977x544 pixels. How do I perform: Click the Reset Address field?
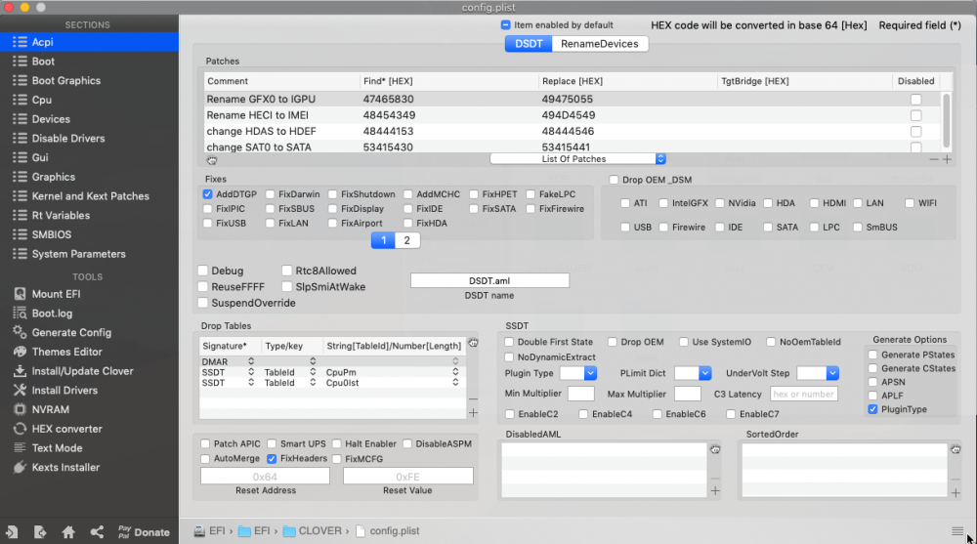click(x=265, y=477)
